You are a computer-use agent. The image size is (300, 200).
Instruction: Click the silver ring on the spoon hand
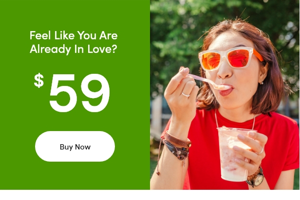coord(186,95)
